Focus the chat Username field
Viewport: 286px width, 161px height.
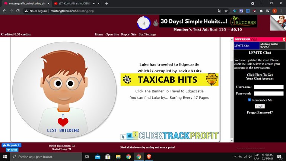(268, 87)
